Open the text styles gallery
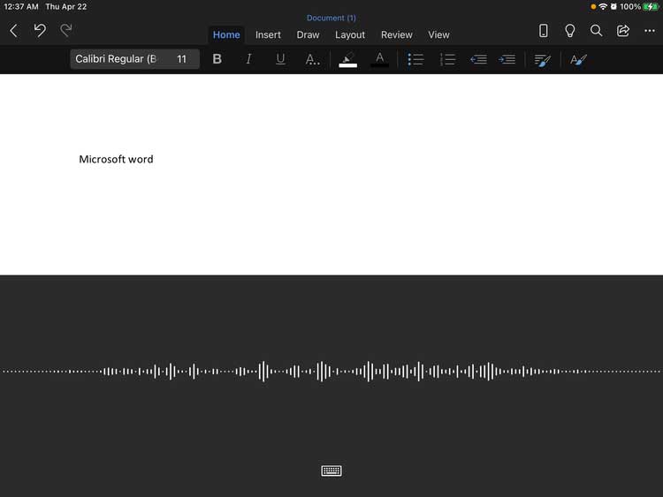Screen dimensions: 663x497 point(578,60)
